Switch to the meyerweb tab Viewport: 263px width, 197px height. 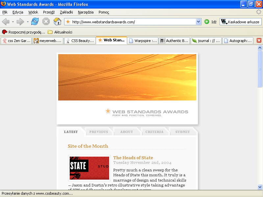[x=48, y=40]
